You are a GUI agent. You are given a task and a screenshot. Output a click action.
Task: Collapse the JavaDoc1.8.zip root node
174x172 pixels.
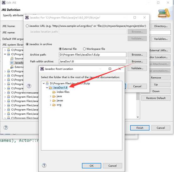pos(44,83)
